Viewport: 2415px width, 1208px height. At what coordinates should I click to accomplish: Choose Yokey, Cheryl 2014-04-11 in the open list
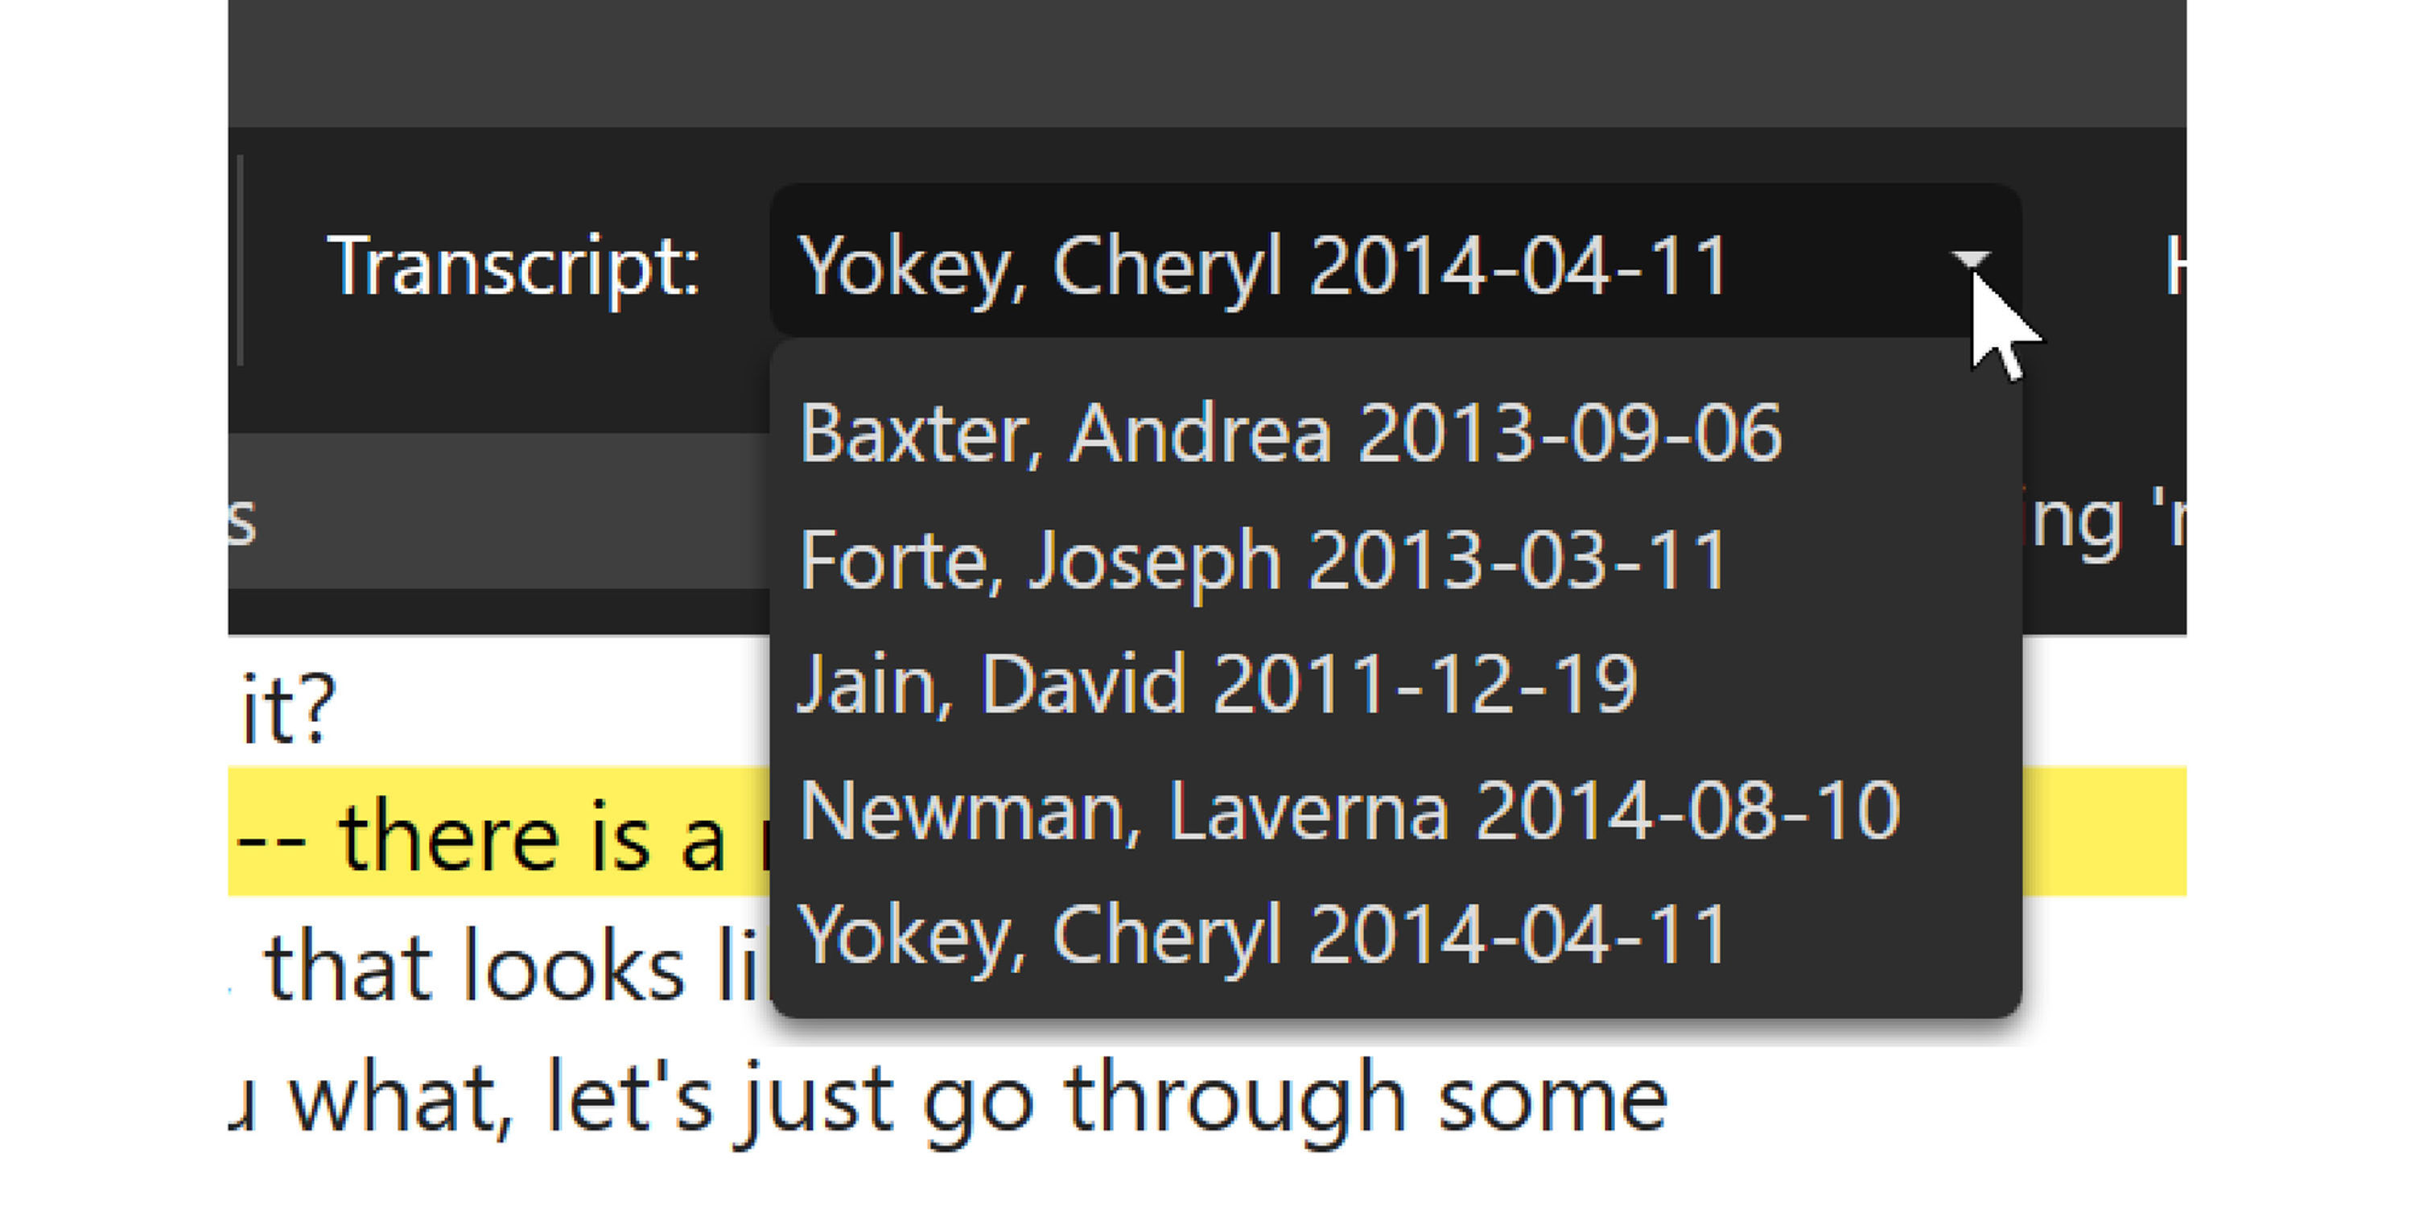(x=1261, y=935)
